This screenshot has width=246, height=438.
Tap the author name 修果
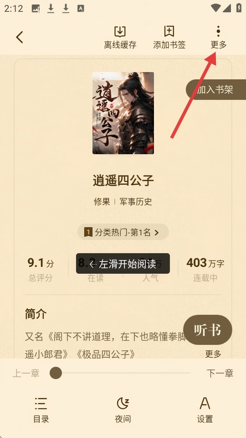coord(102,201)
